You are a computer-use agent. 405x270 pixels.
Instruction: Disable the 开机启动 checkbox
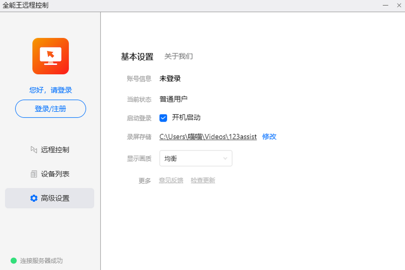(x=163, y=118)
